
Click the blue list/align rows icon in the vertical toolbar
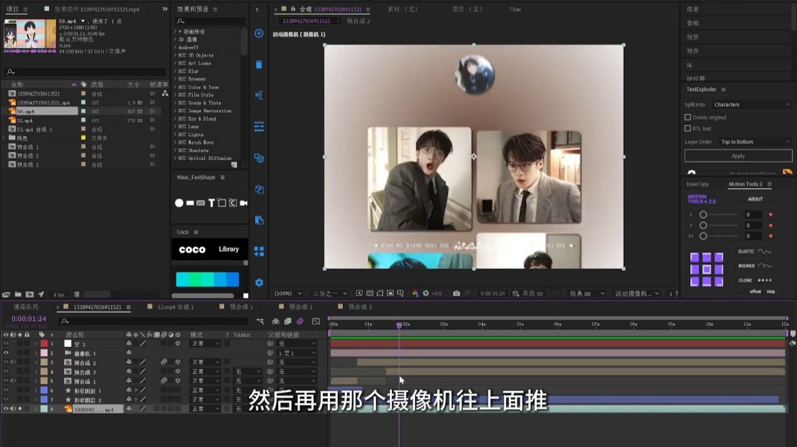point(259,126)
